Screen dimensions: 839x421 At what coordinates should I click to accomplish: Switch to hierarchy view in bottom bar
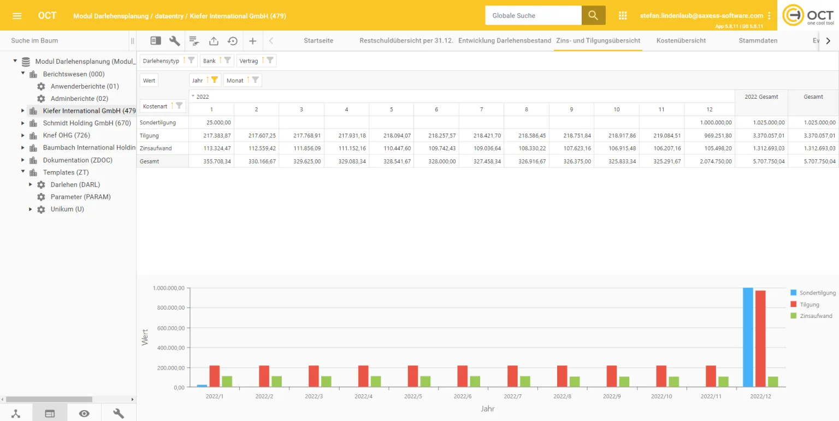(x=16, y=413)
